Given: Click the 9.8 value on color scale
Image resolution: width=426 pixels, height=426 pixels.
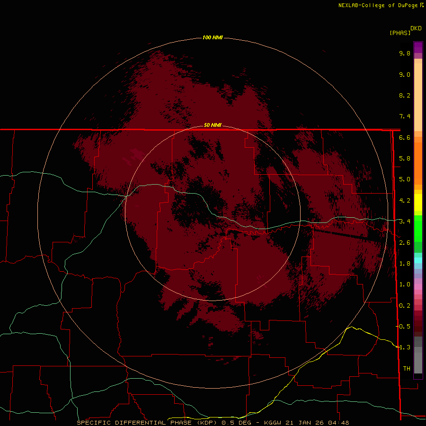Looking at the screenshot, I should [x=405, y=53].
